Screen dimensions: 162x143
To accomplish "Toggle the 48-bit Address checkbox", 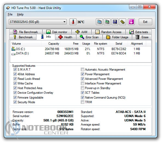I will 15,74.
